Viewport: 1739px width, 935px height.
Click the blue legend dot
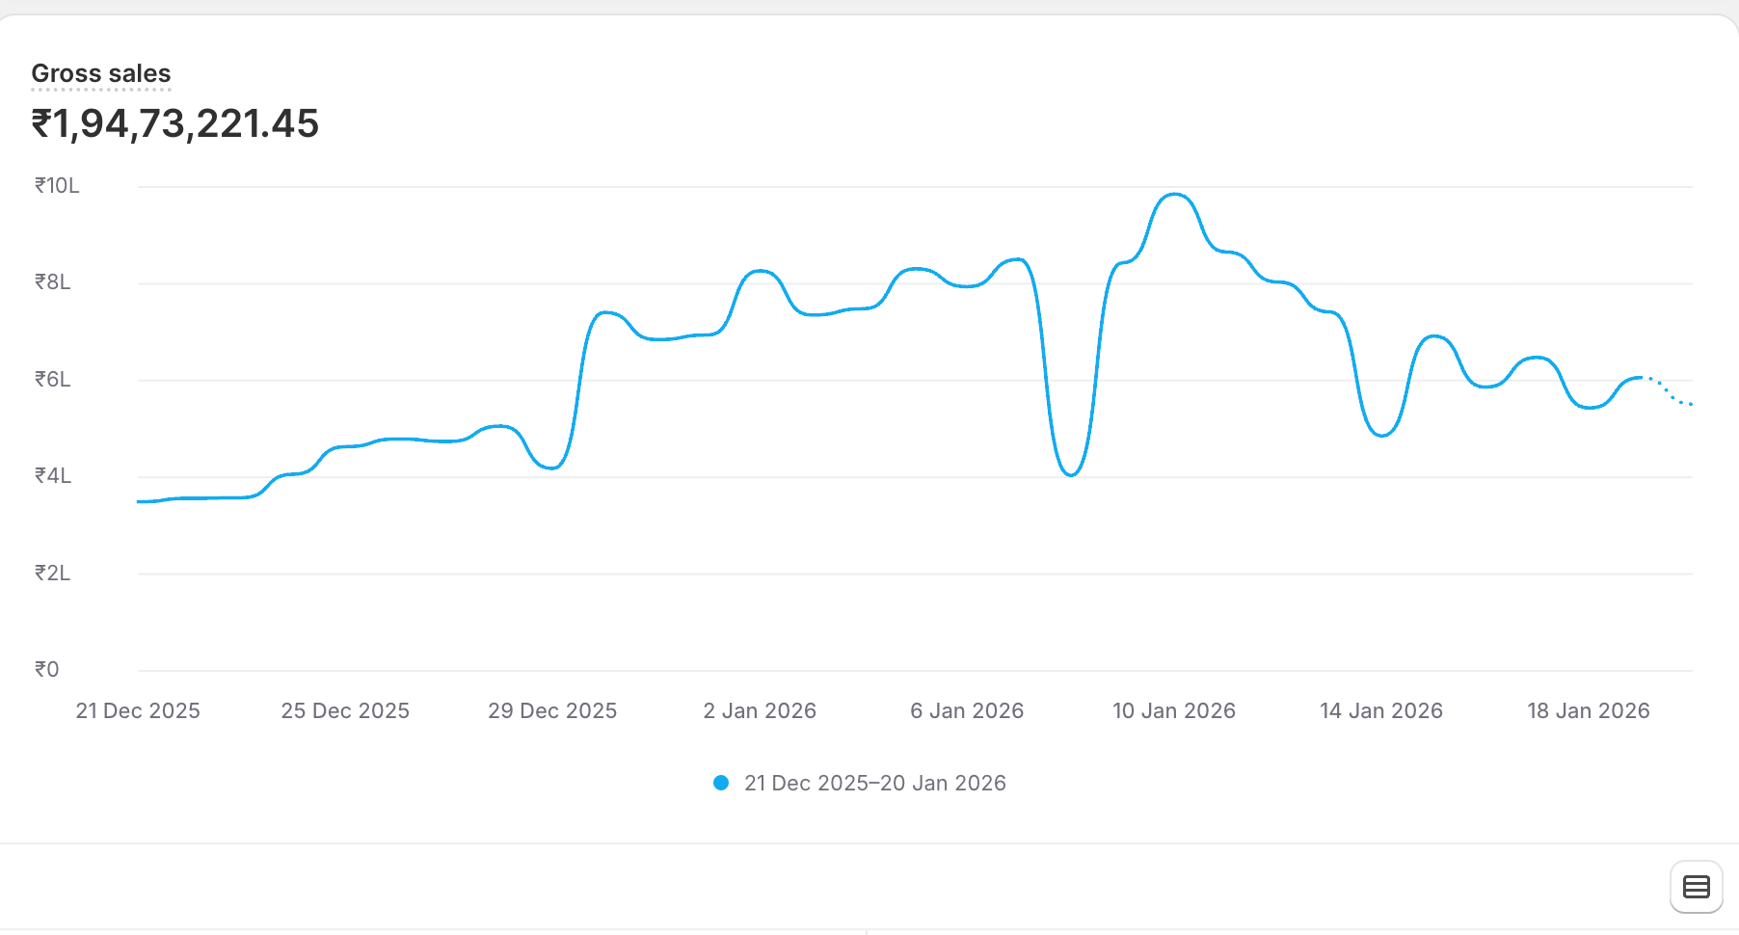(x=721, y=784)
